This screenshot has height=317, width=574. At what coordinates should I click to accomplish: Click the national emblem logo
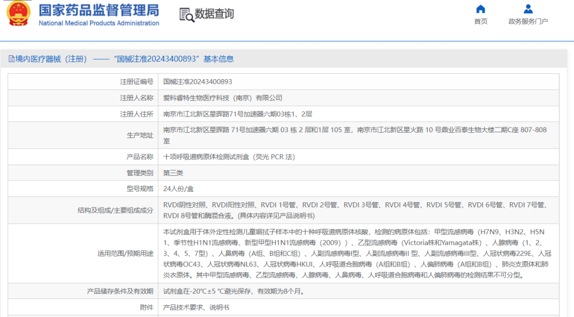19,14
